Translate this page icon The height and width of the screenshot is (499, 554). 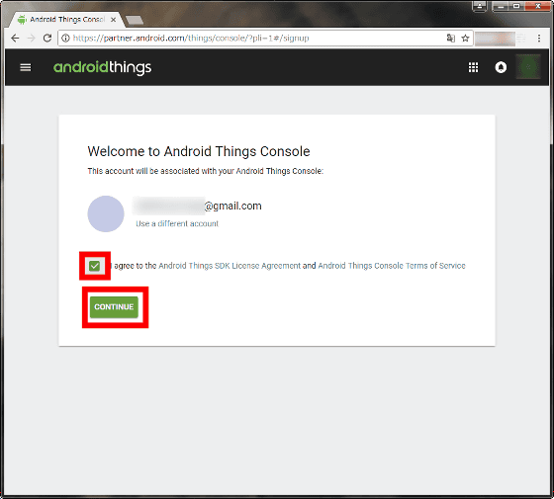[451, 39]
